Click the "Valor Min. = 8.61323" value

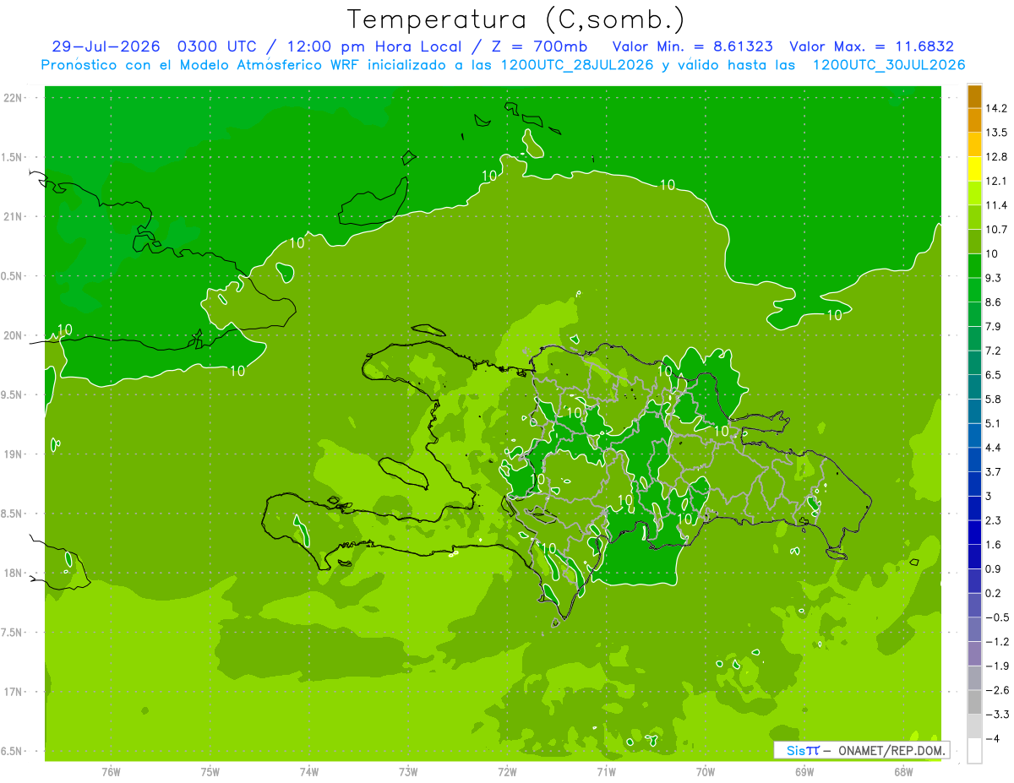692,46
